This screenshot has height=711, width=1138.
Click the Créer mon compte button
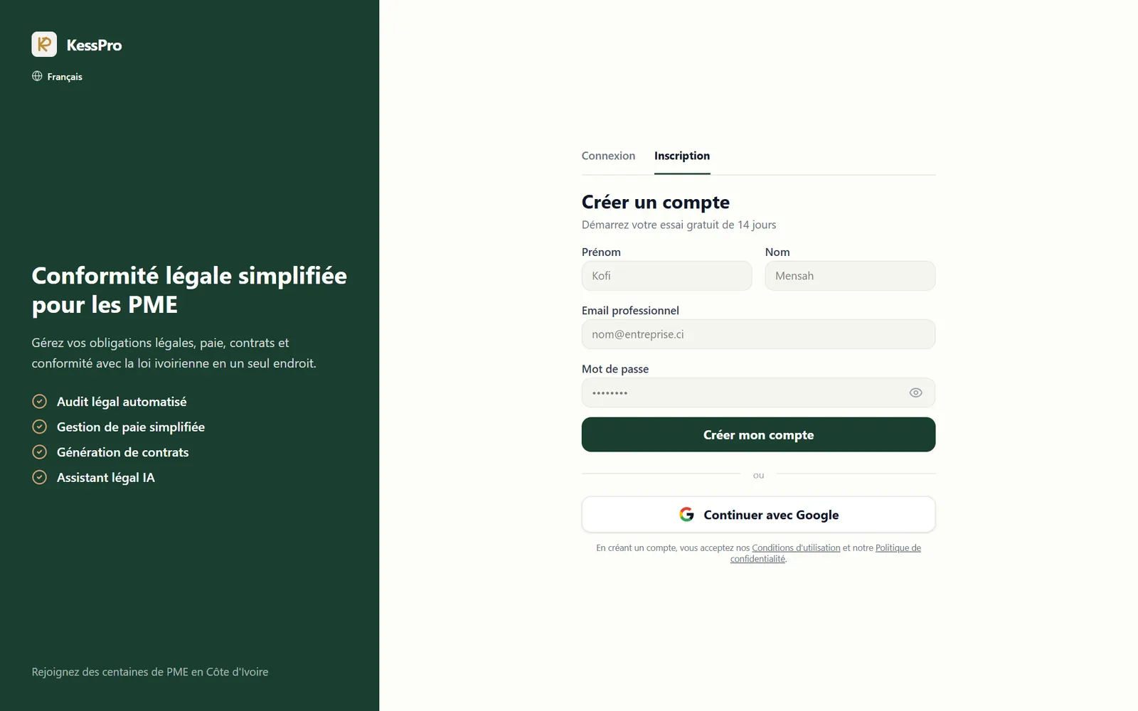758,434
